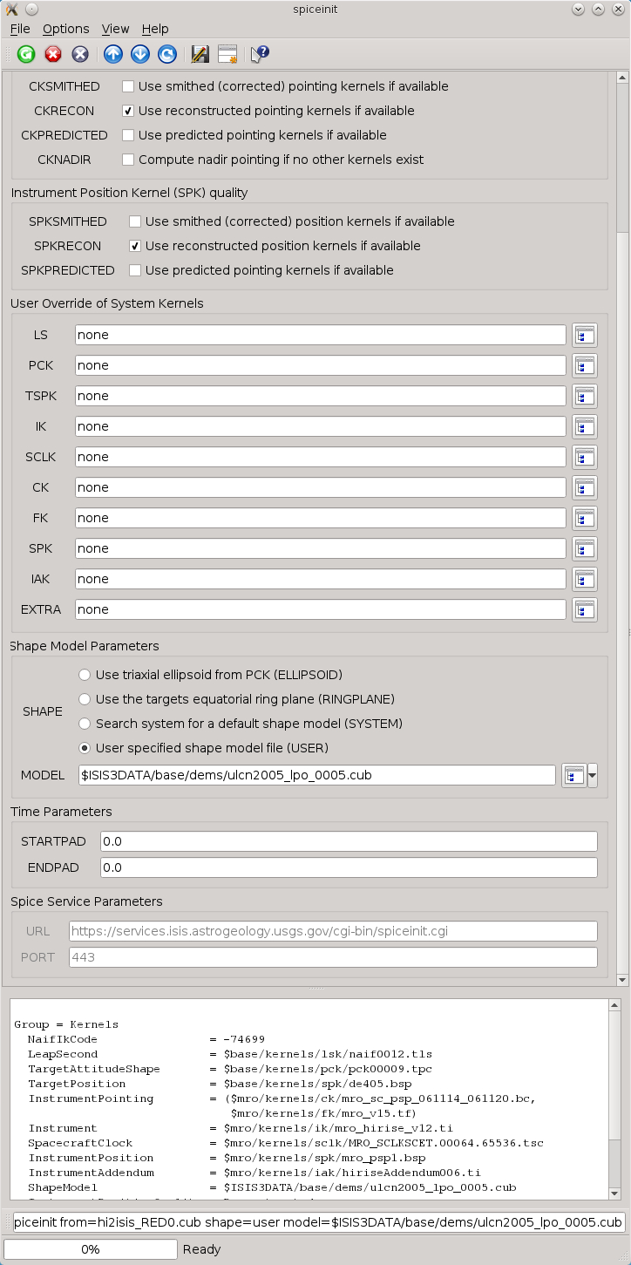Viewport: 631px width, 1265px height.
Task: Open the file browser for the CK kernel field
Action: click(x=584, y=487)
